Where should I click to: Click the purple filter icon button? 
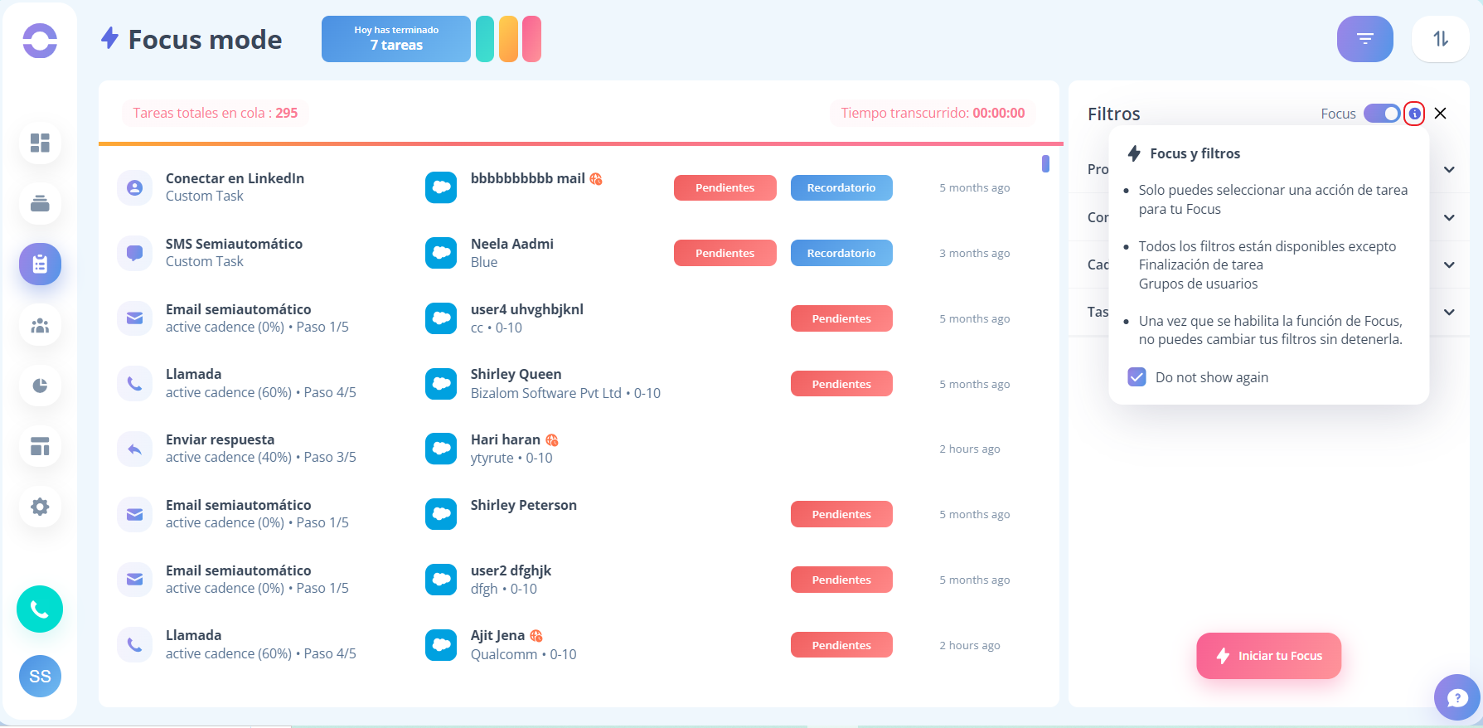tap(1364, 39)
